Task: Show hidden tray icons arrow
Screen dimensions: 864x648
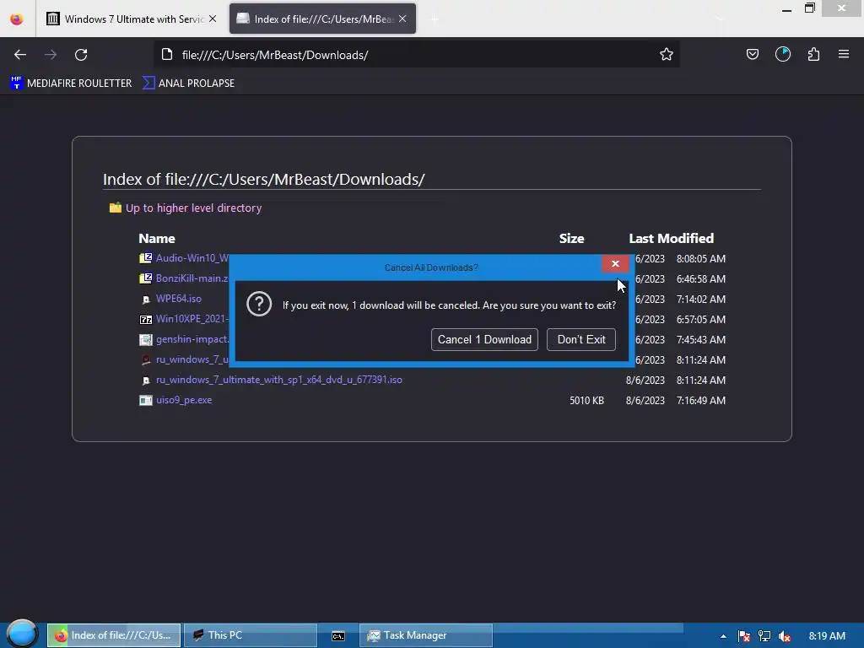Action: pyautogui.click(x=723, y=636)
